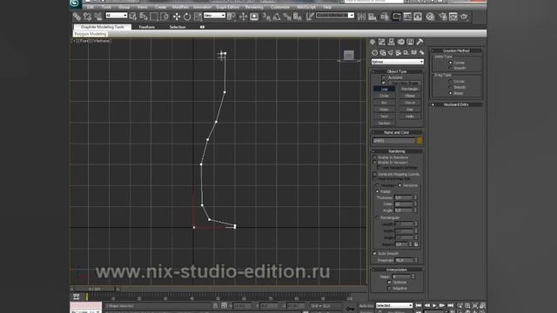Open the Display panel tab icon
The width and height of the screenshot is (557, 313).
pos(410,42)
